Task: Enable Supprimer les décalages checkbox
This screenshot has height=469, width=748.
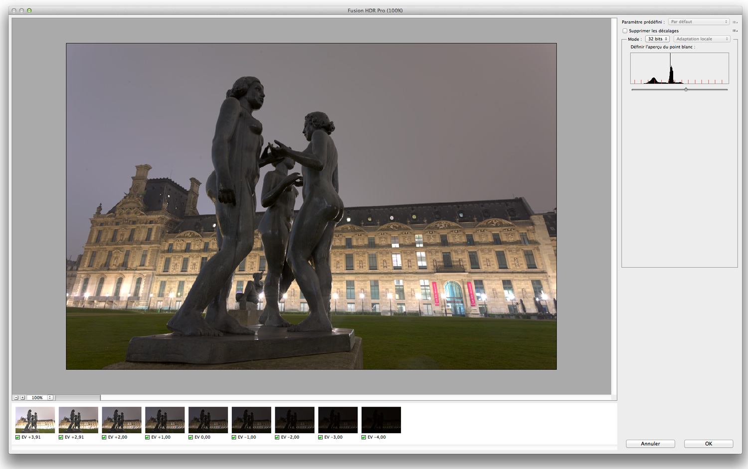Action: pyautogui.click(x=625, y=31)
